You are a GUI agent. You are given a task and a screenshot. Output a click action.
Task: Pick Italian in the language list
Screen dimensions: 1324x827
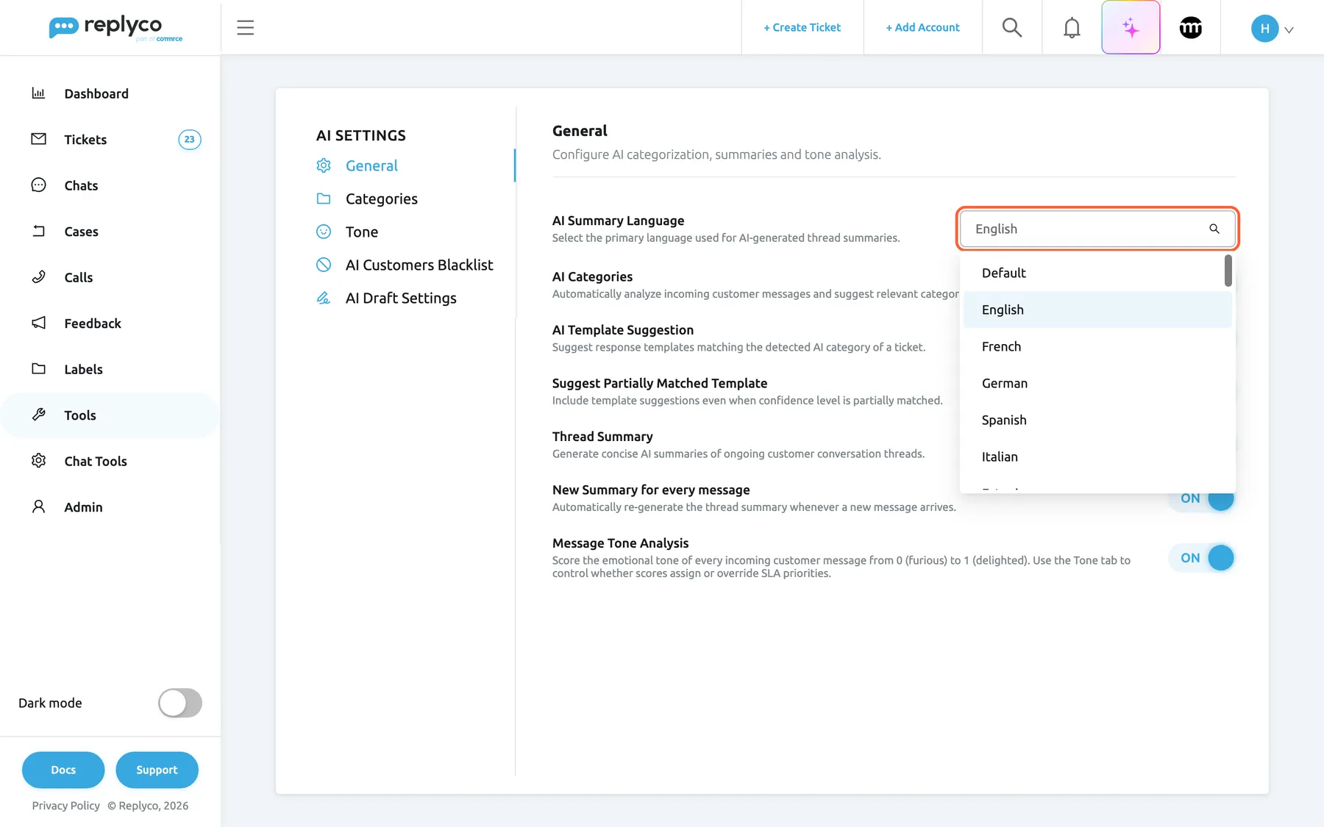[x=1097, y=457]
